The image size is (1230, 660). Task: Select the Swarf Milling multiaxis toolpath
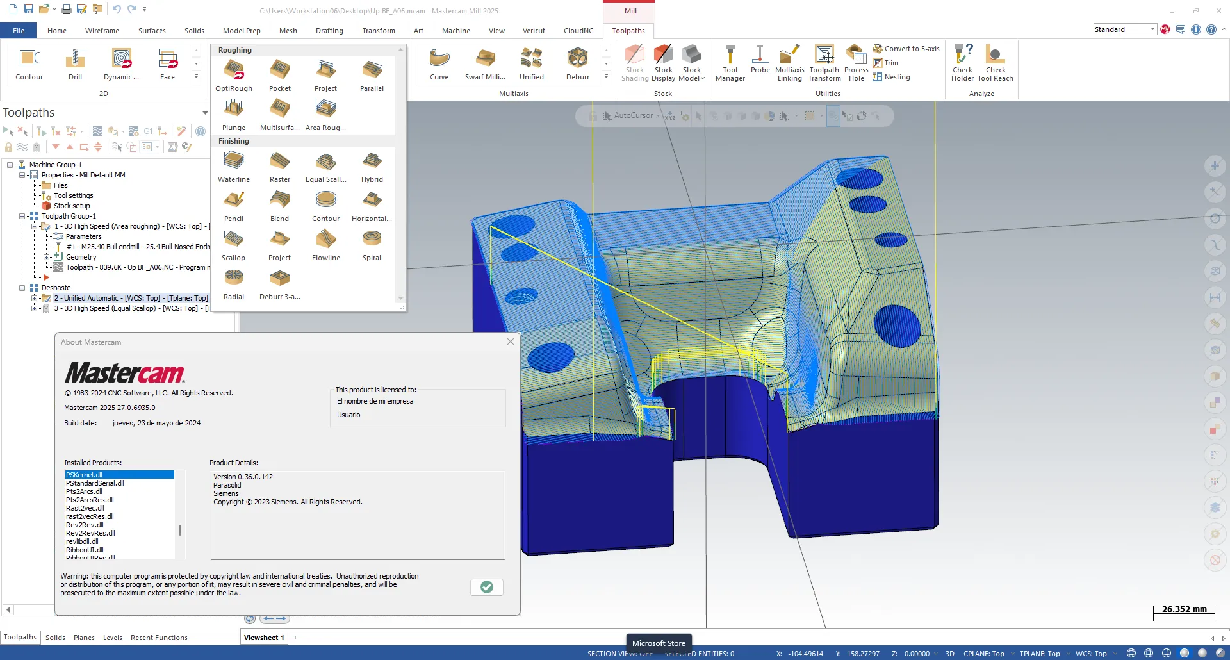click(x=486, y=65)
